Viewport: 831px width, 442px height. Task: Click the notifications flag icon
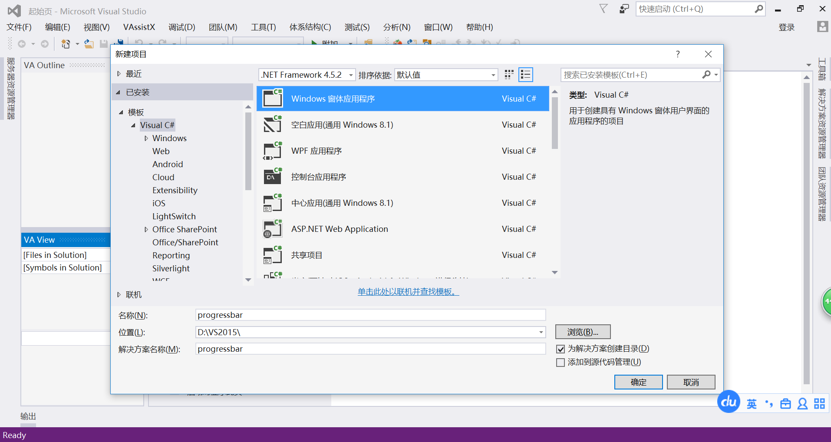pos(603,9)
